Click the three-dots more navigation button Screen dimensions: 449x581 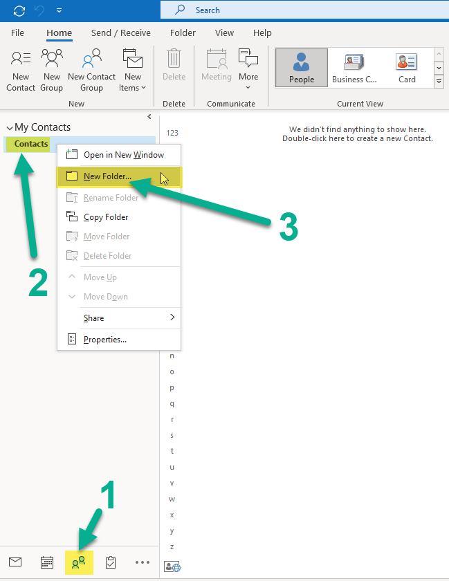[x=143, y=562]
